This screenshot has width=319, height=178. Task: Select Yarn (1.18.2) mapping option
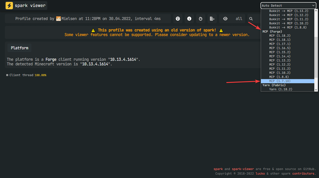pyautogui.click(x=280, y=89)
